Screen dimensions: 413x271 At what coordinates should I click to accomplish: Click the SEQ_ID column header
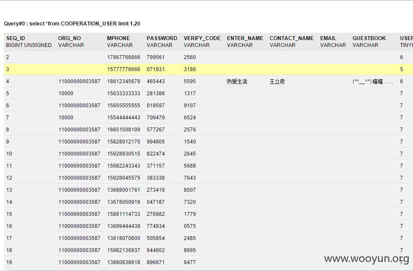16,38
